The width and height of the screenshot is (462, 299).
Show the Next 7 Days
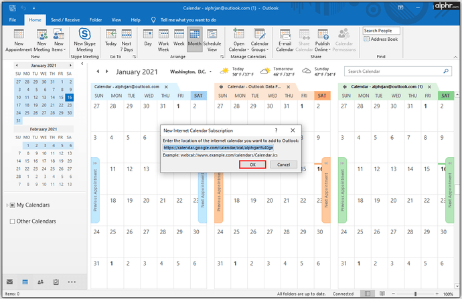127,40
